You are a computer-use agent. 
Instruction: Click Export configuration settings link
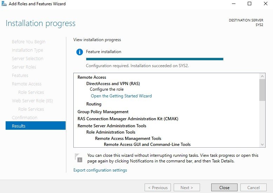coord(100,170)
